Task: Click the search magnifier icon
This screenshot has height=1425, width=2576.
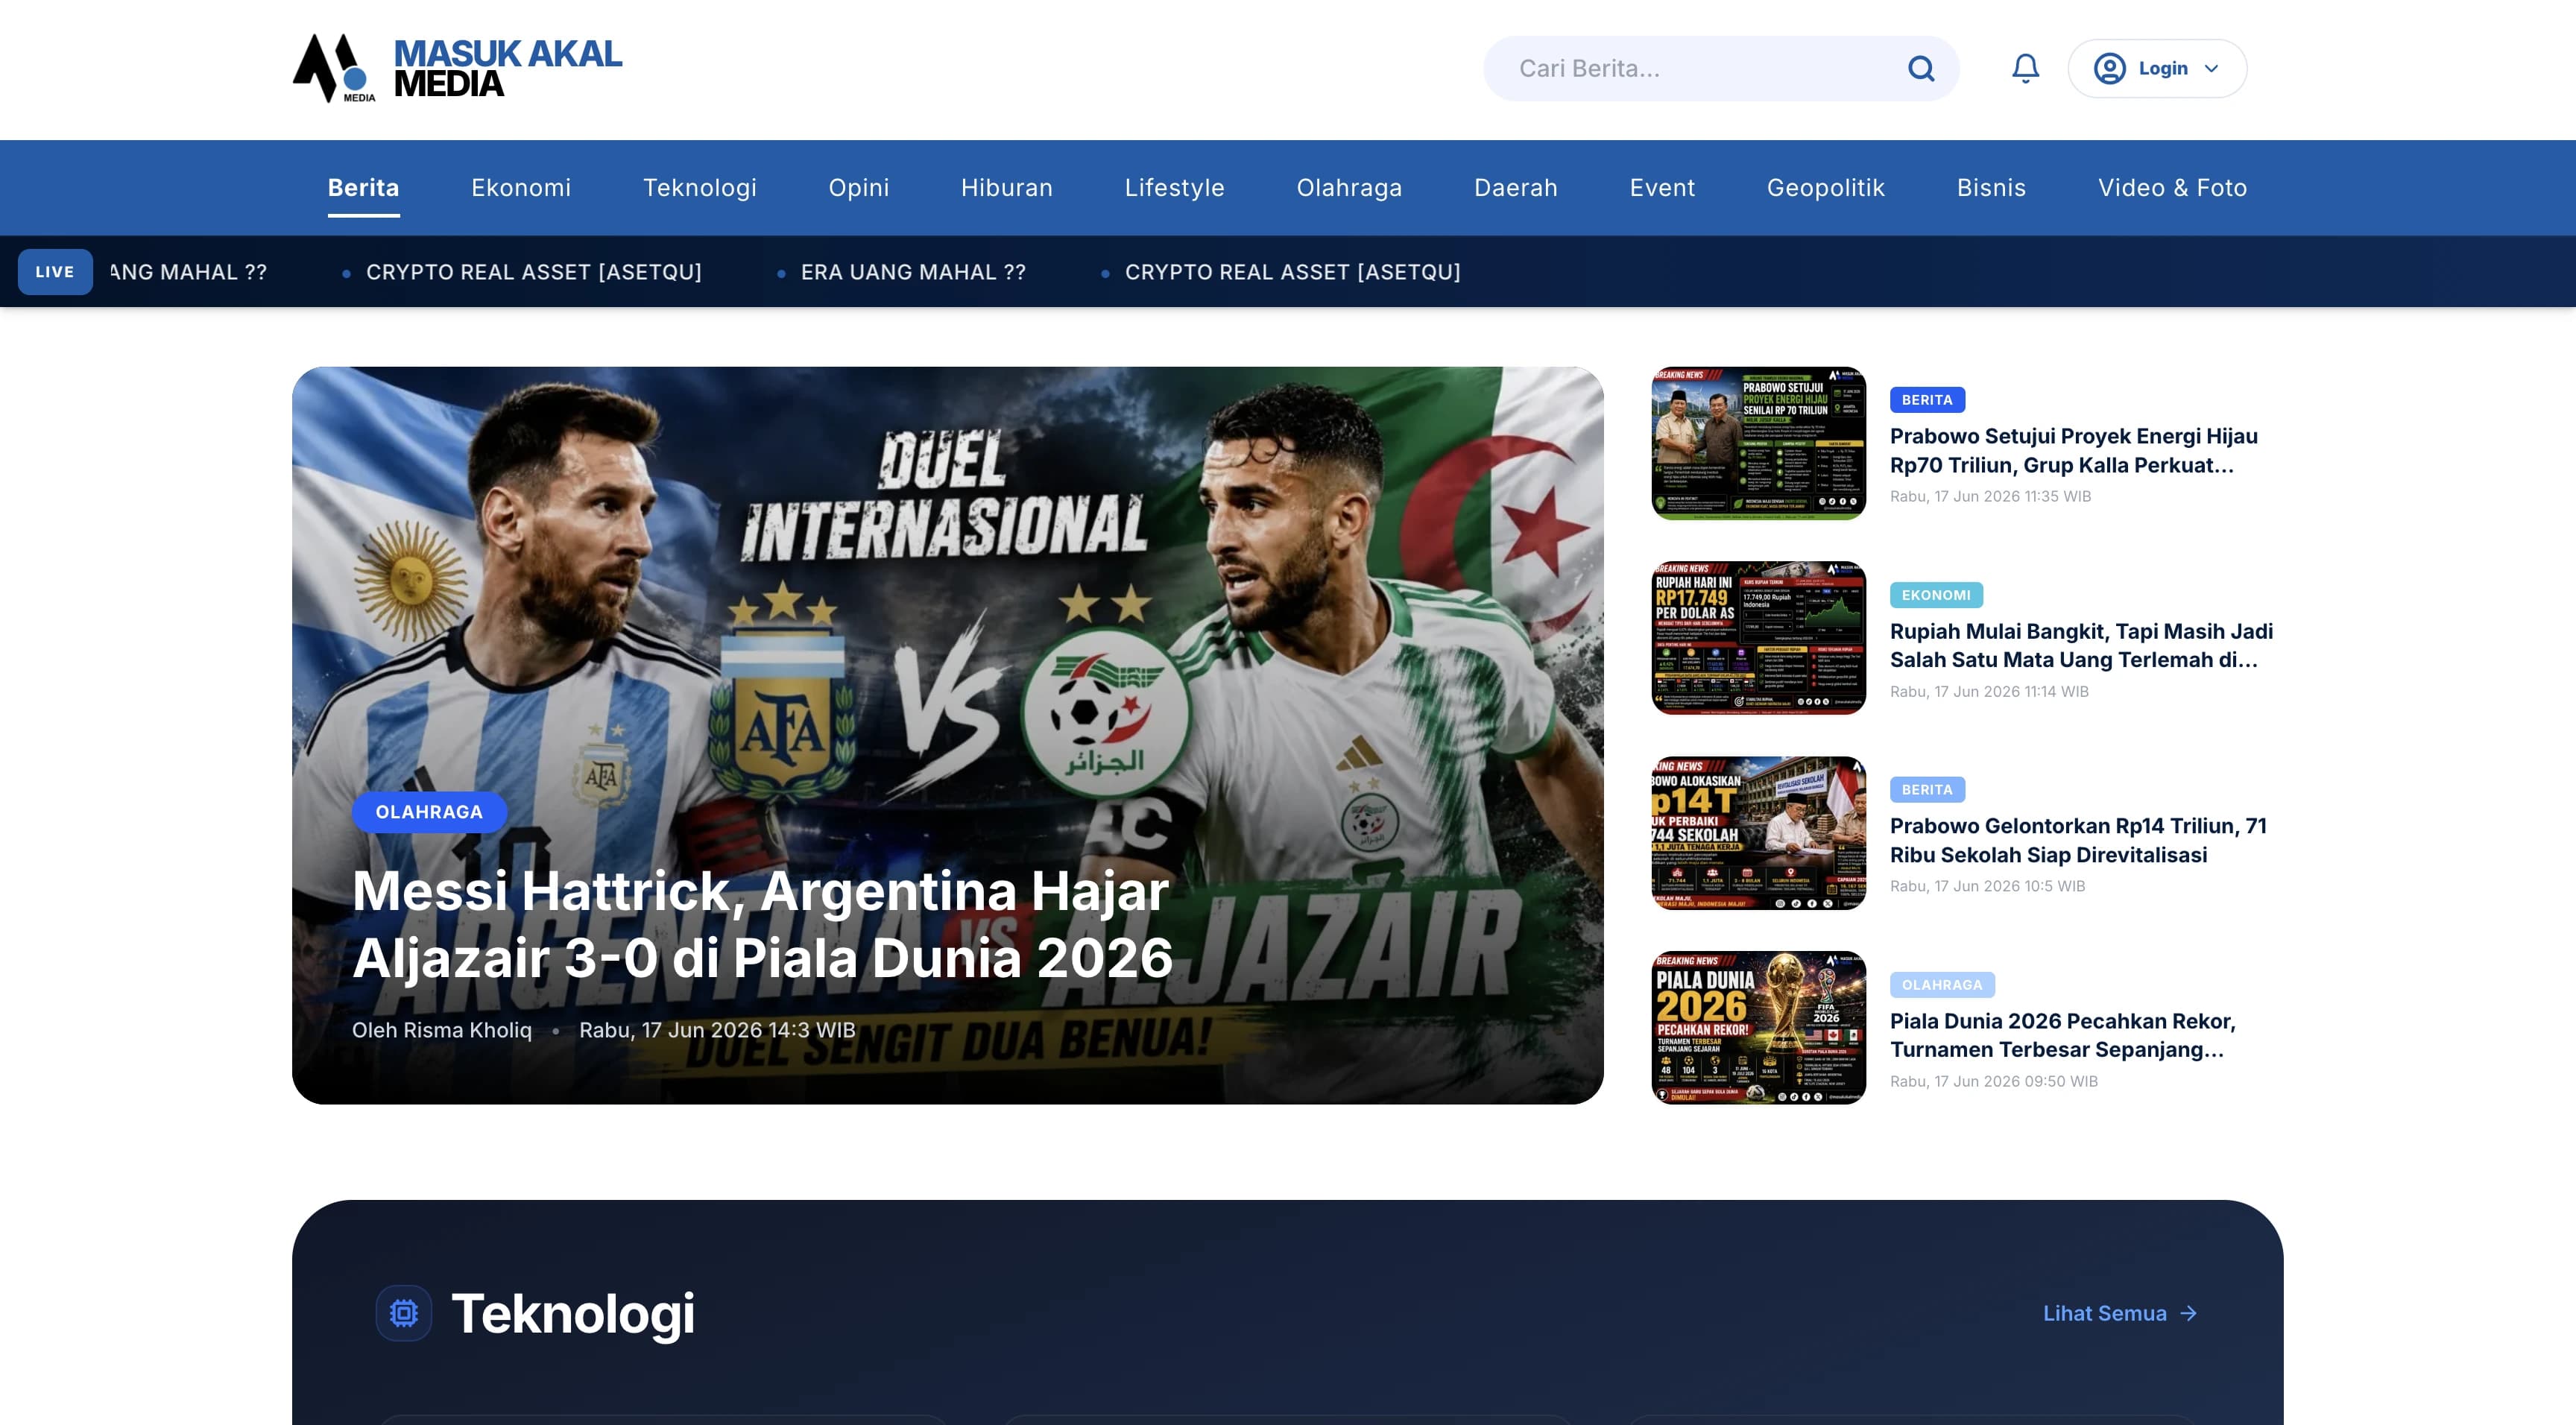Action: click(1921, 68)
